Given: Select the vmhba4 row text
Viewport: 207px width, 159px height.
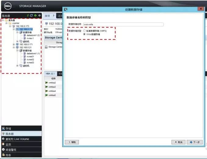Looking at the screenshot, I should (x=52, y=91).
